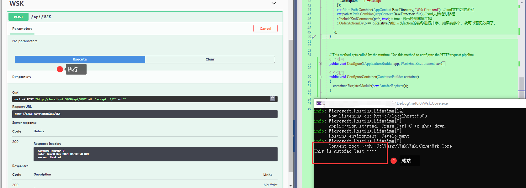Image resolution: width=526 pixels, height=188 pixels.
Task: Click the HTTP request pipeline comment line
Action: click(402, 55)
